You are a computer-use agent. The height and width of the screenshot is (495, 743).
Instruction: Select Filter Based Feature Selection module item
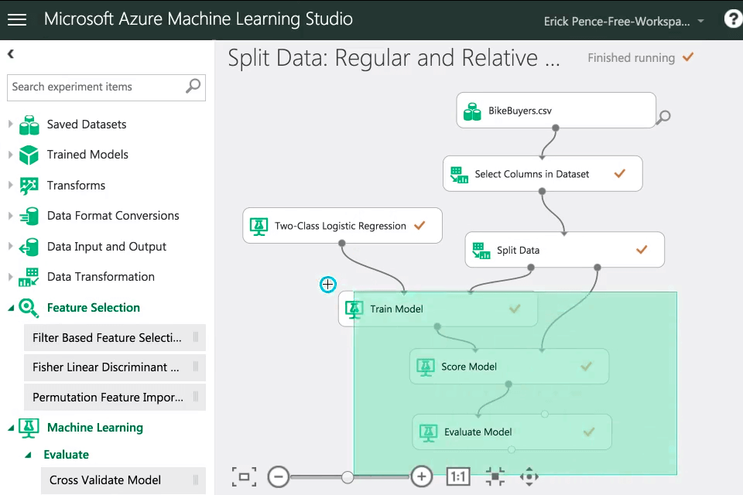(115, 338)
